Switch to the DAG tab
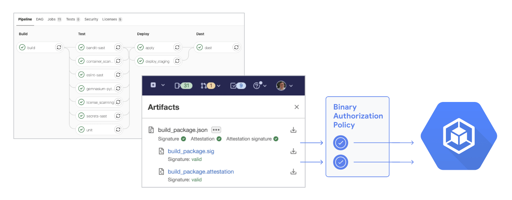 [x=40, y=19]
